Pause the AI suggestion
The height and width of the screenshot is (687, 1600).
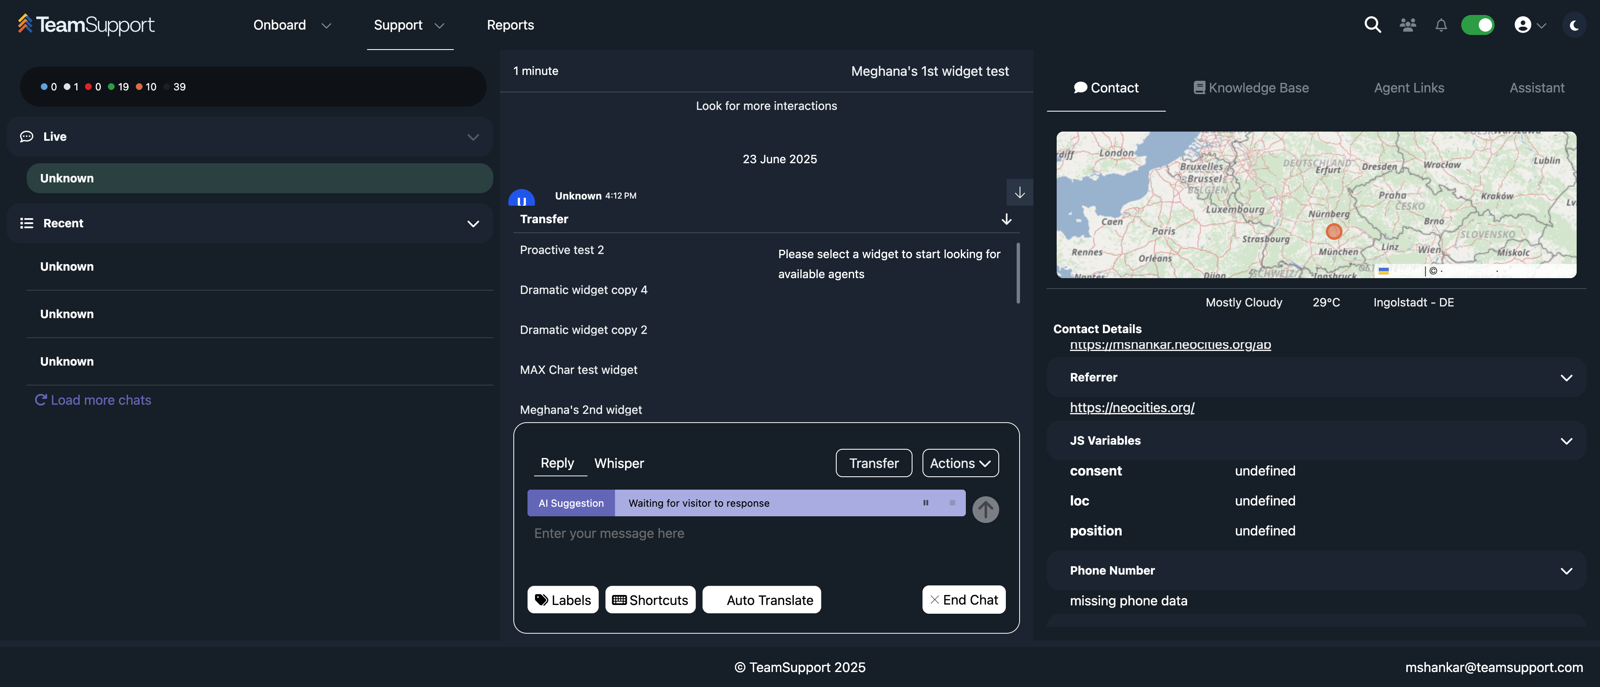click(x=925, y=503)
